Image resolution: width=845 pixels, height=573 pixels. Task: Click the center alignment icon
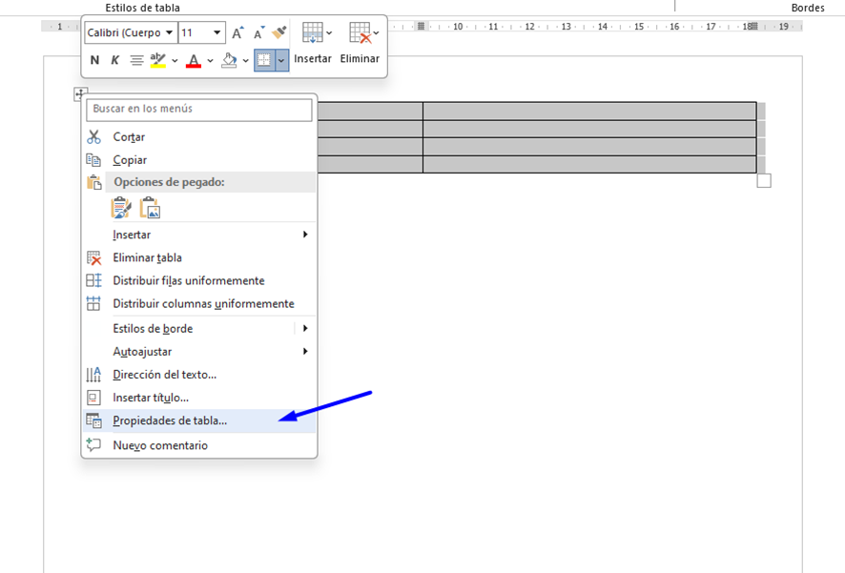click(x=136, y=60)
